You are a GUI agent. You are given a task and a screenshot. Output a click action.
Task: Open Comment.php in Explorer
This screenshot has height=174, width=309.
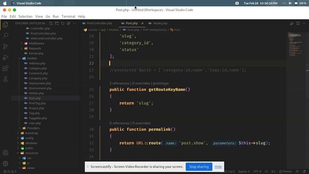[38, 73]
